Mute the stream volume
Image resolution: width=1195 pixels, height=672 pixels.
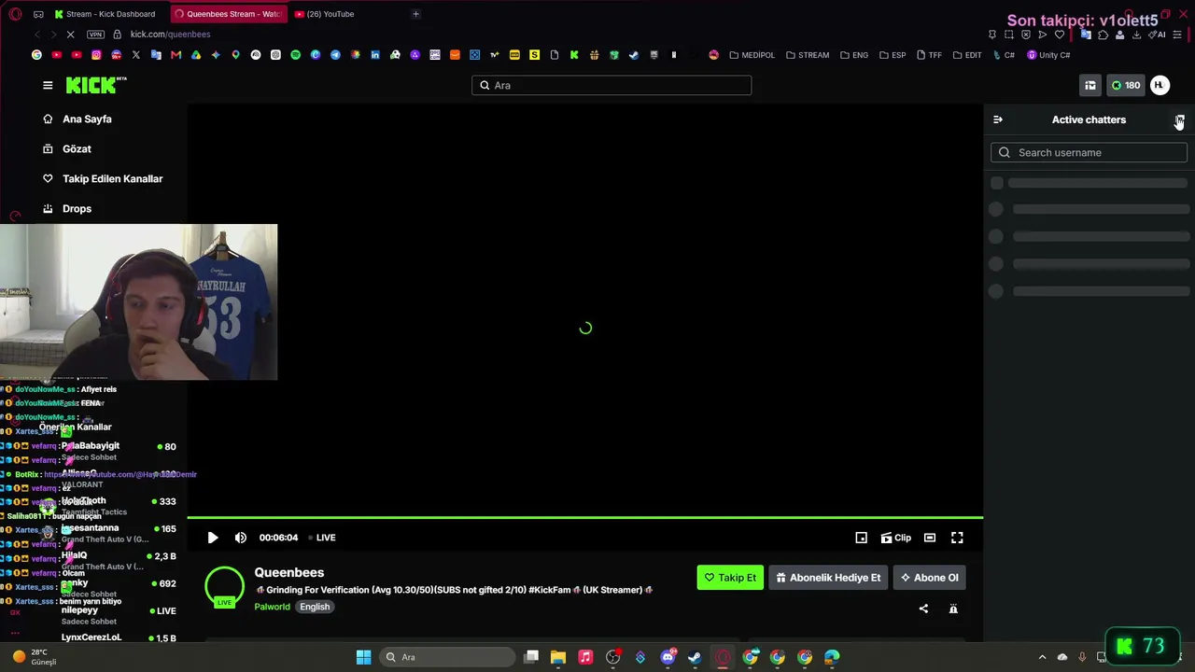tap(241, 538)
